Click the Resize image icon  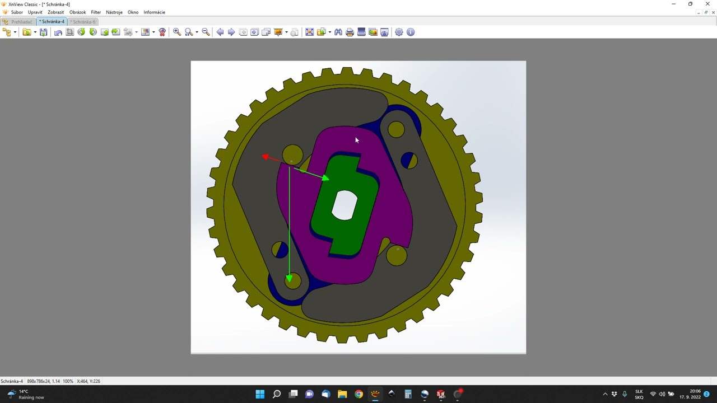tap(128, 32)
